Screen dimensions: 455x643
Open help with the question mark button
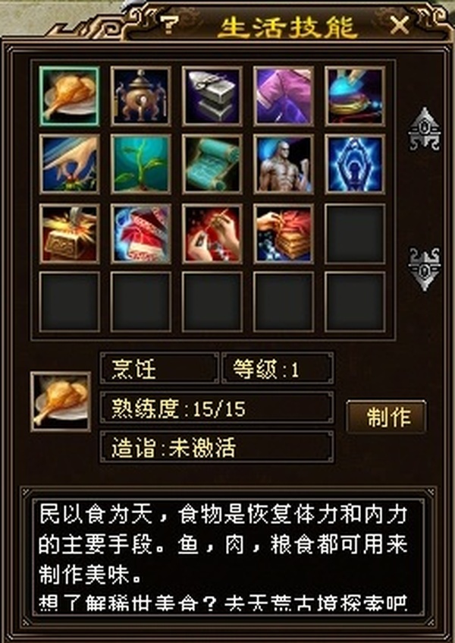169,24
